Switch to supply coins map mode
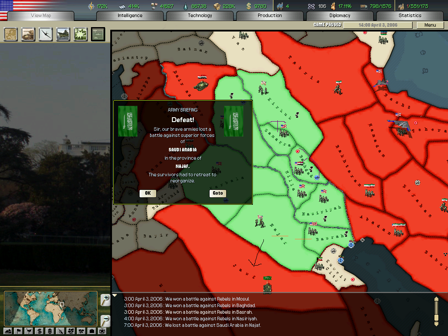 [x=50, y=331]
